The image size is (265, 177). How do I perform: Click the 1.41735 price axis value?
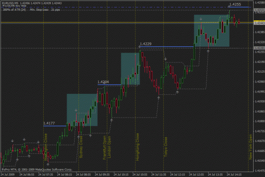tap(260, 131)
